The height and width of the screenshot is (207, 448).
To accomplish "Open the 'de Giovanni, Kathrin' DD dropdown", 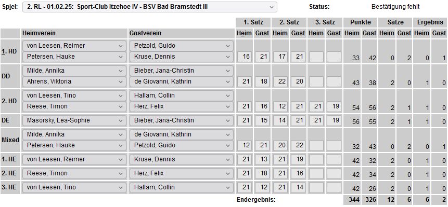I will click(182, 81).
